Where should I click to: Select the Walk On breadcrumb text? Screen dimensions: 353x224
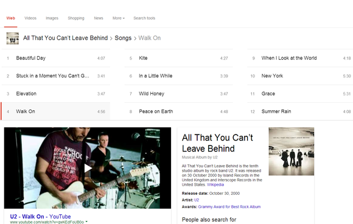(x=150, y=38)
